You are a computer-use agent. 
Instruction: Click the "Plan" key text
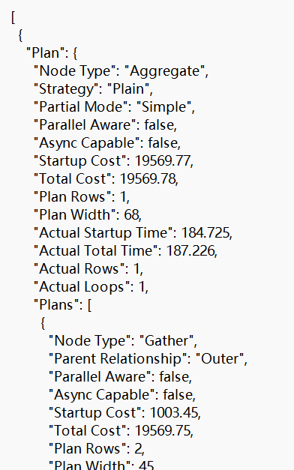tap(45, 53)
